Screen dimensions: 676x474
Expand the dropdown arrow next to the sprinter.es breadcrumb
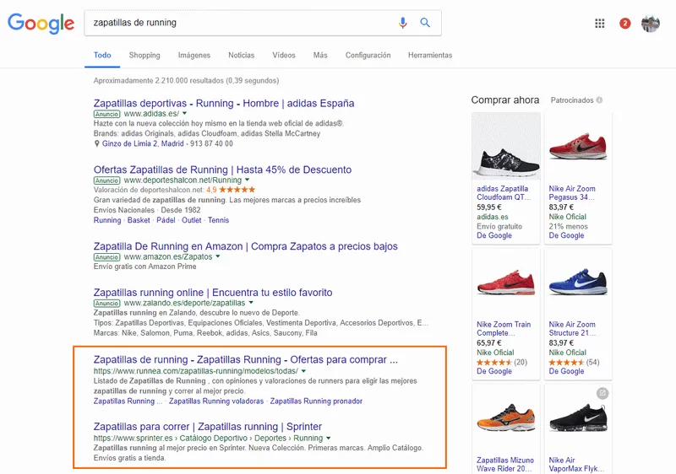coord(329,438)
